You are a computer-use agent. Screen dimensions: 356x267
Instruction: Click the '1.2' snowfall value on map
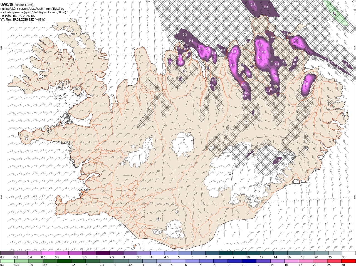pos(260,45)
